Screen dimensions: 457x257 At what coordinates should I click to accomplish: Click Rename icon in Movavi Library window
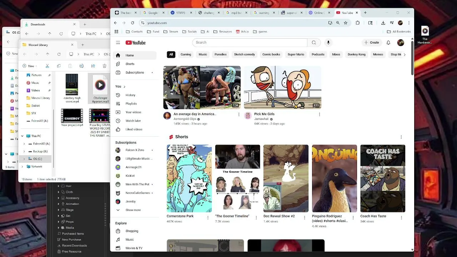click(x=81, y=66)
